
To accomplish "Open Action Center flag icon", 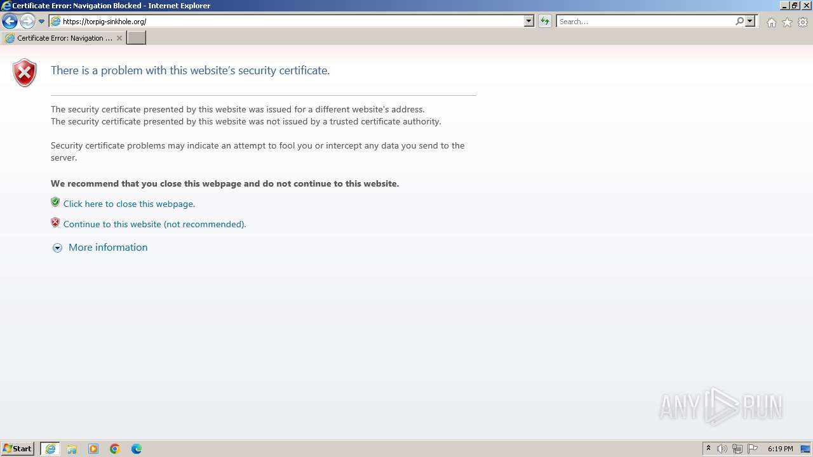I will click(753, 449).
